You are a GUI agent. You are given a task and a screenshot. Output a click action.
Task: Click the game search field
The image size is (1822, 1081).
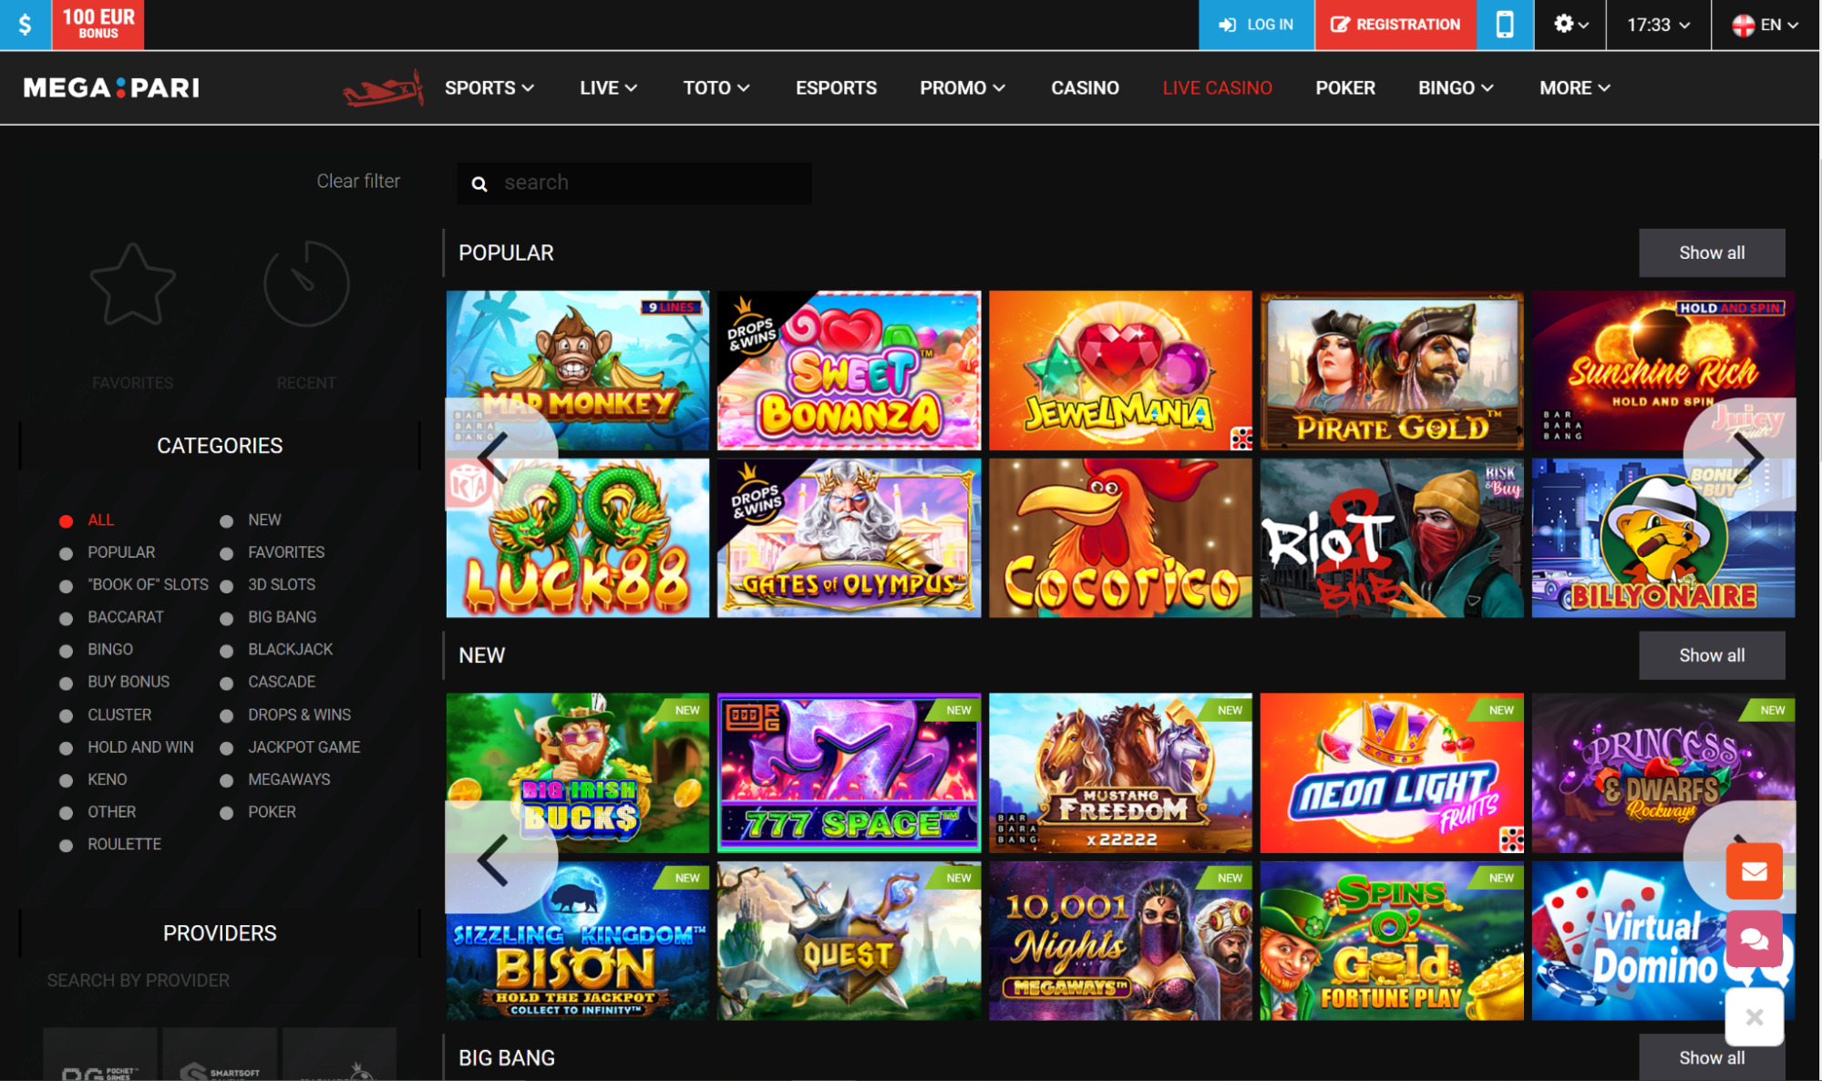pos(634,182)
